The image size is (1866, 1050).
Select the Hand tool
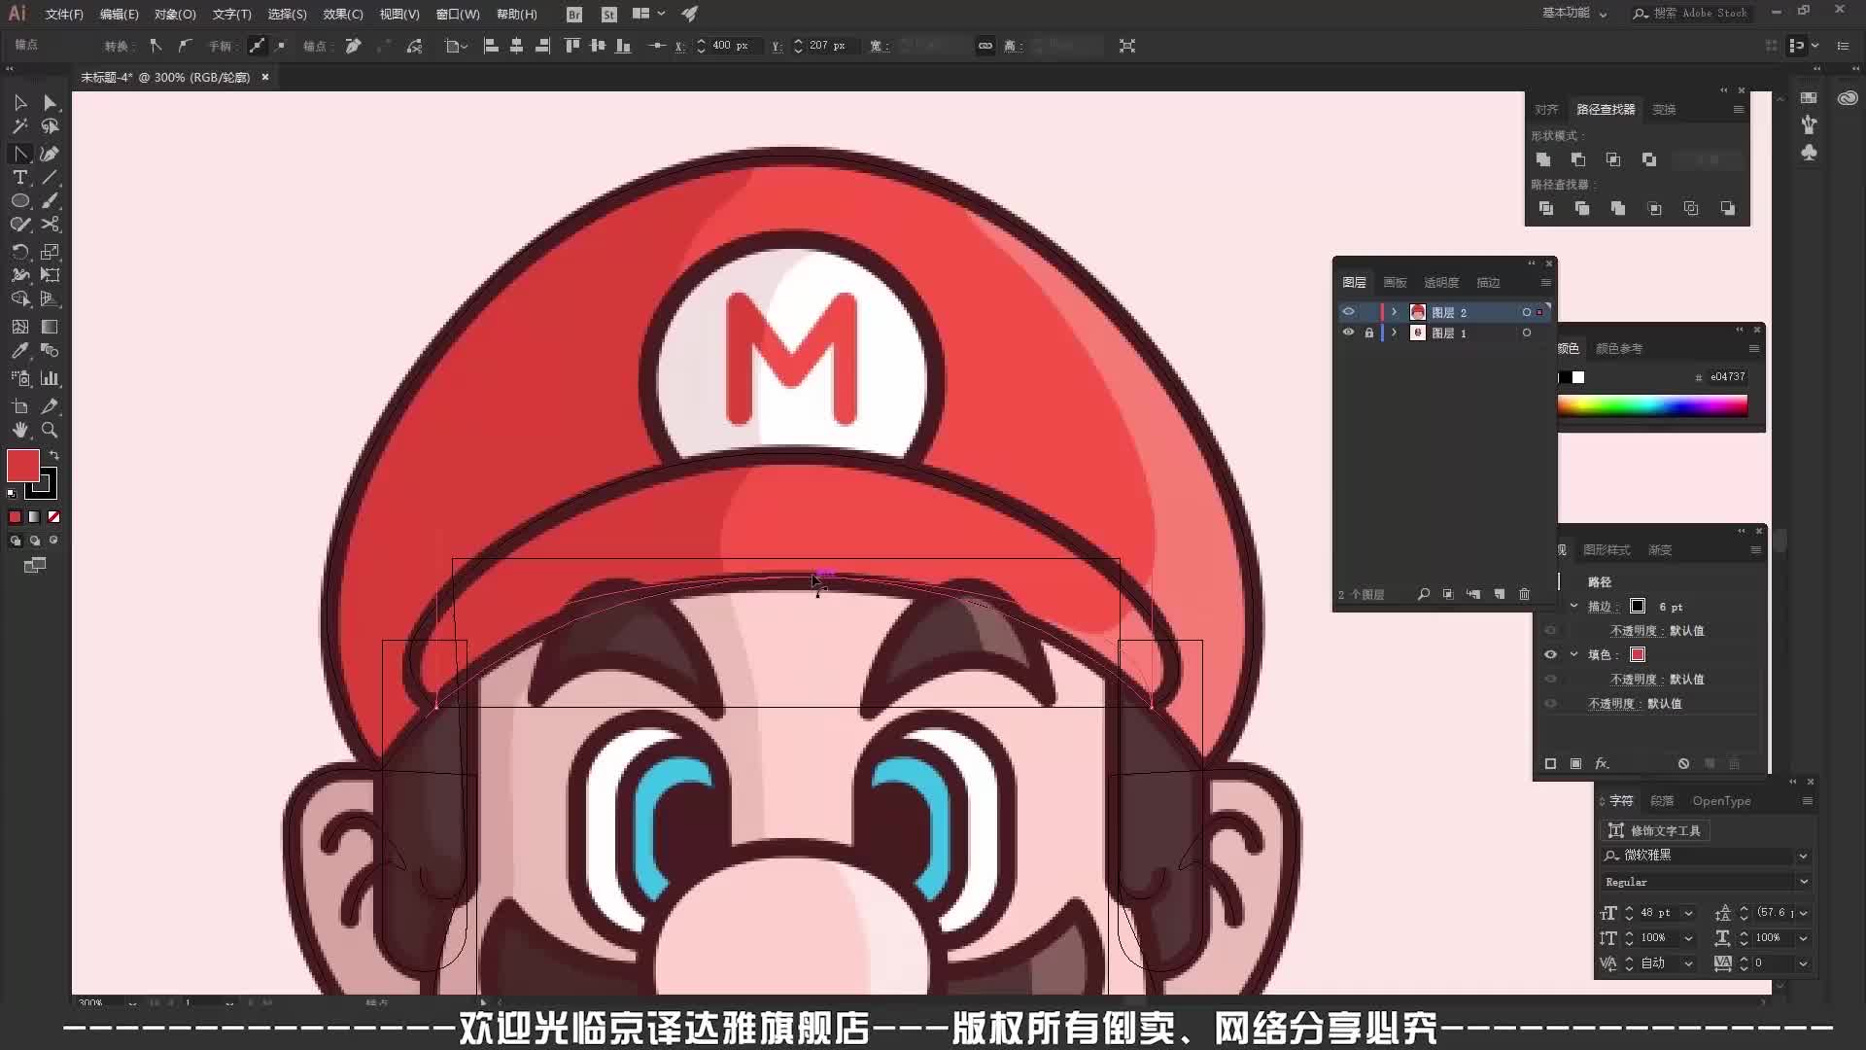(19, 430)
